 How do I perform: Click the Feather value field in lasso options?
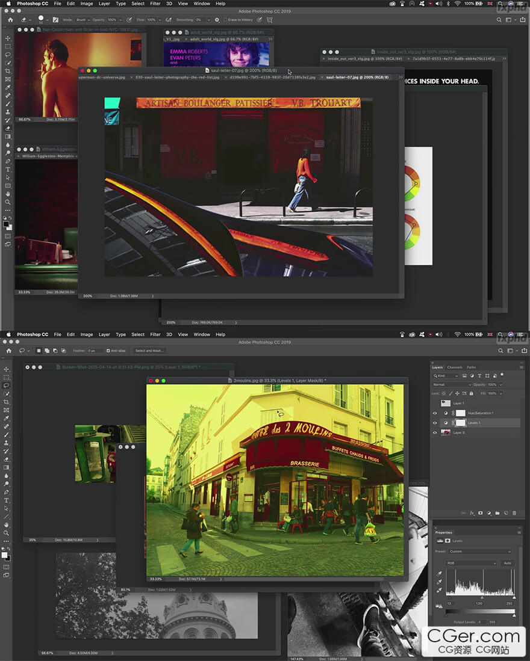tap(94, 351)
